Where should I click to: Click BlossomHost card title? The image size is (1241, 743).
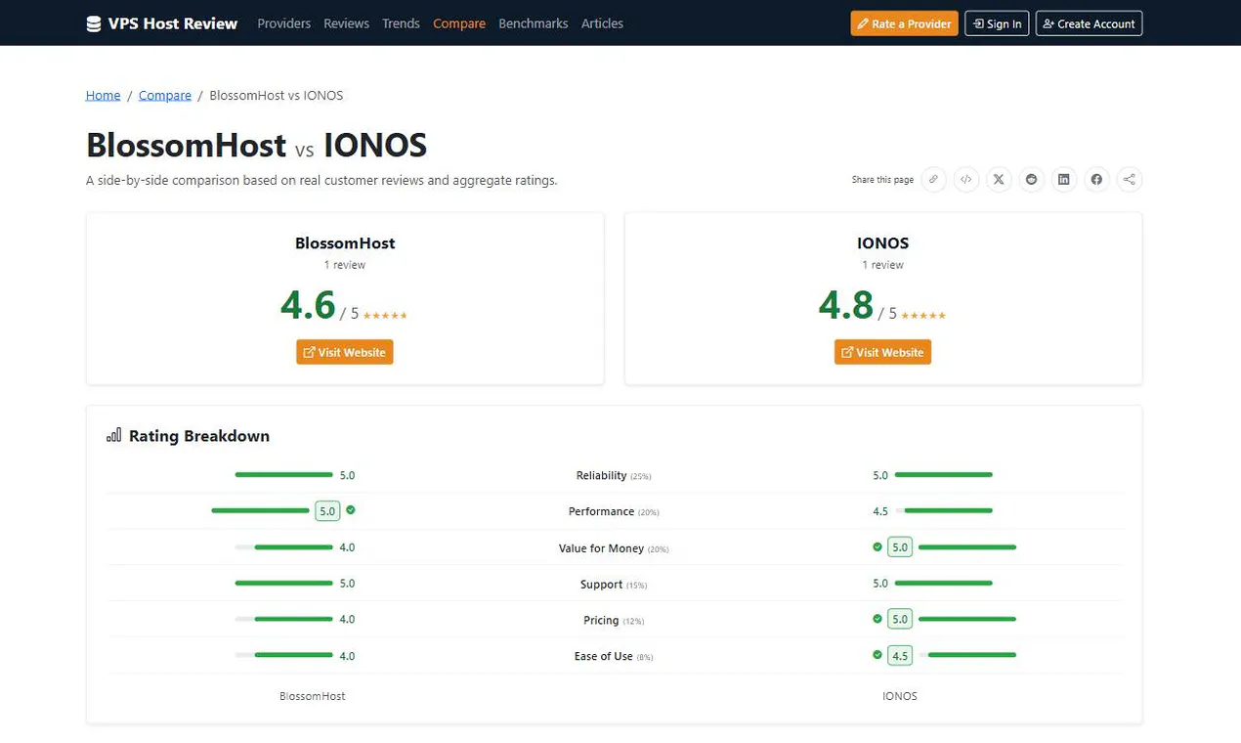pos(345,242)
